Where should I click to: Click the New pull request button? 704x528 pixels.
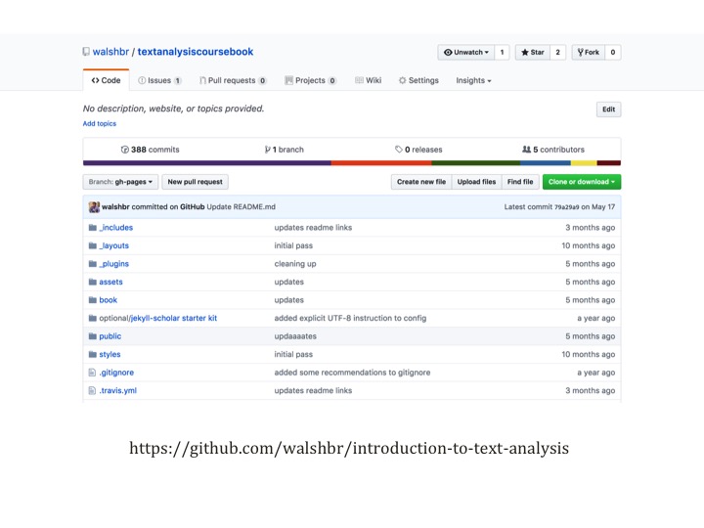(195, 182)
